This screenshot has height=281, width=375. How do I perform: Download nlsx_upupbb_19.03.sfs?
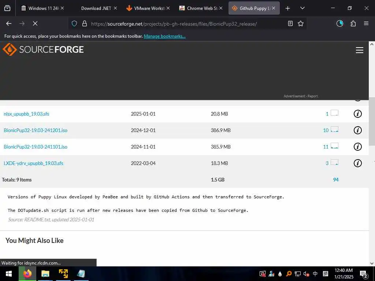click(x=26, y=114)
